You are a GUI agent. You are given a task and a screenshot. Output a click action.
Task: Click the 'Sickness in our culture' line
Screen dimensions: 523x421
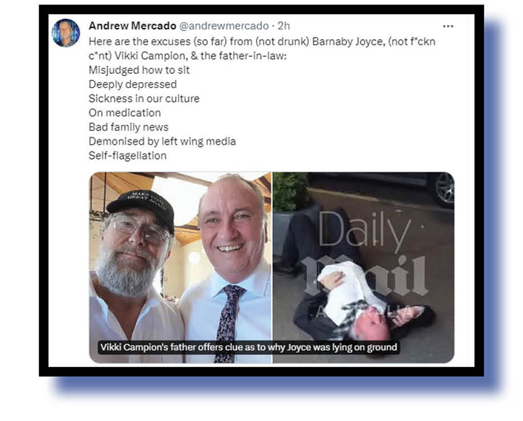click(x=144, y=98)
